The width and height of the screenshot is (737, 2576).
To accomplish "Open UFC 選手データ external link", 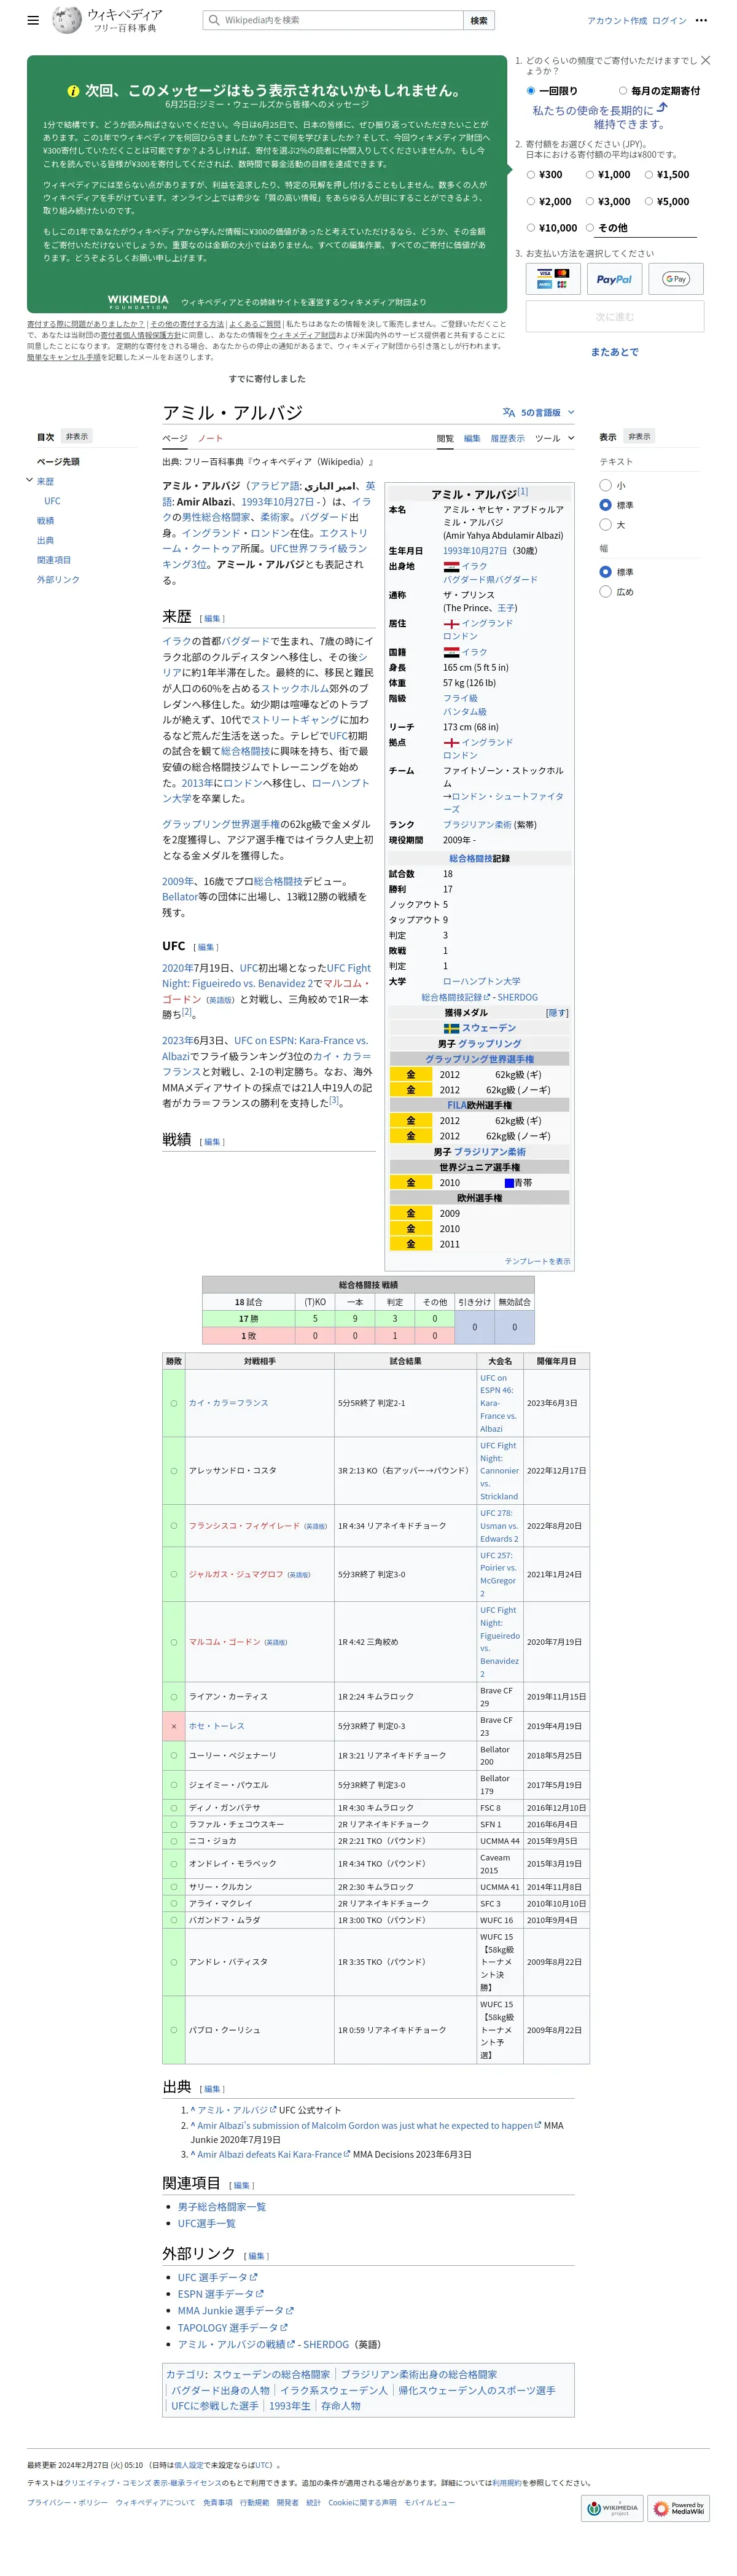I will [x=217, y=2277].
